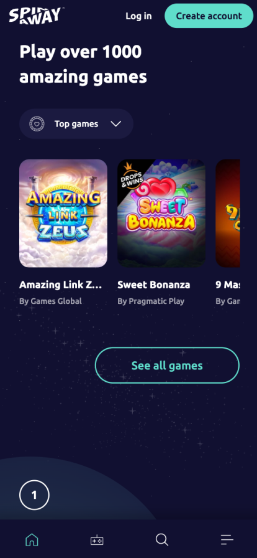Open the Home icon in bottom navigation
This screenshot has width=257, height=558.
pyautogui.click(x=32, y=540)
